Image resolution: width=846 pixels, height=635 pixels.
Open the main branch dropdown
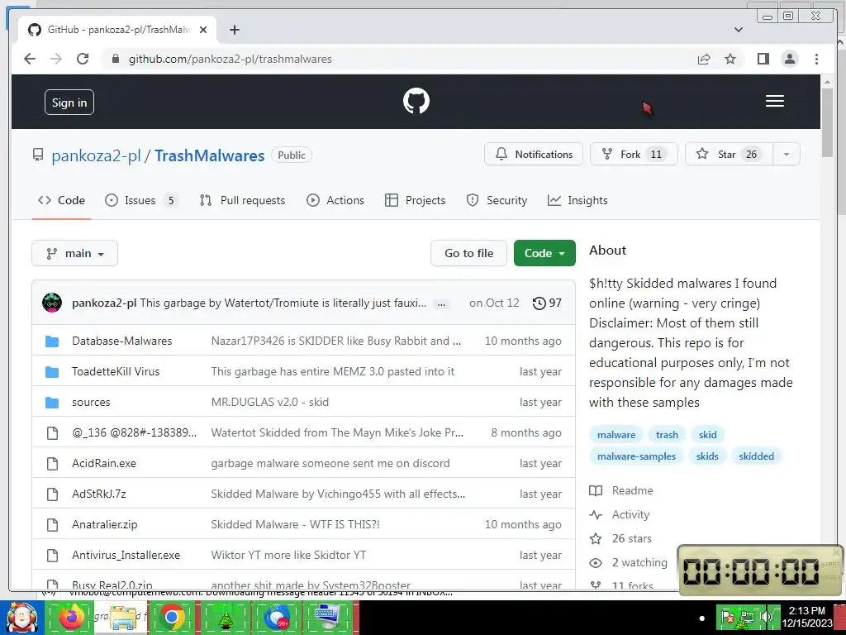pyautogui.click(x=74, y=253)
